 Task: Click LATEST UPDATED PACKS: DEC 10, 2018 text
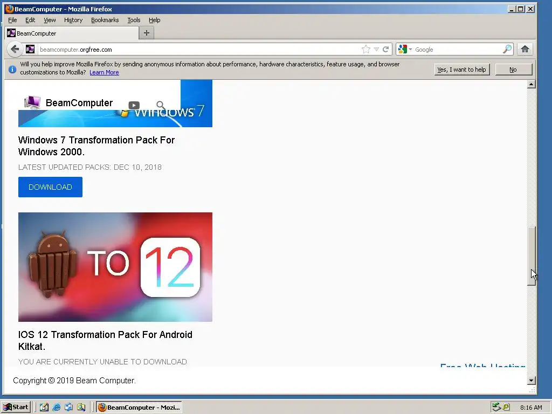90,167
